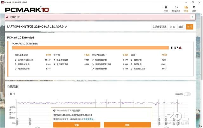
Task: Click the orange 安装 install button
Action: click(77, 125)
